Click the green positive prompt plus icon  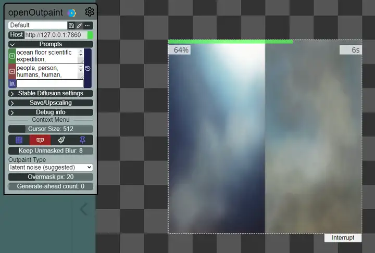click(12, 56)
